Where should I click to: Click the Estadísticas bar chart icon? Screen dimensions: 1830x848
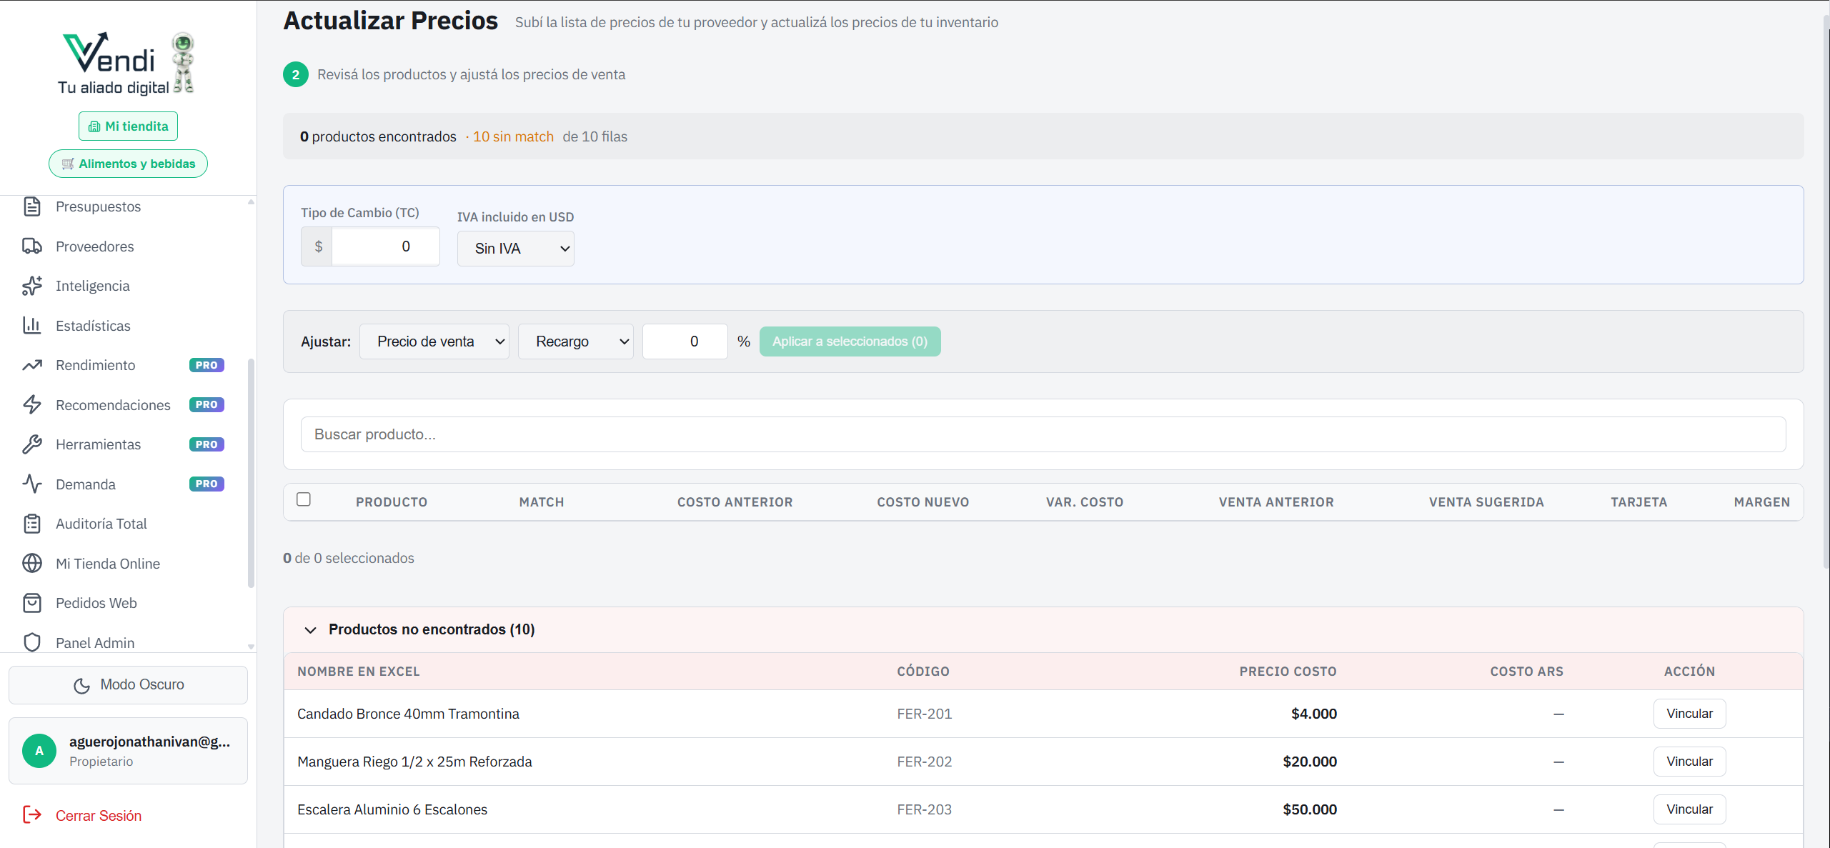[x=32, y=326]
